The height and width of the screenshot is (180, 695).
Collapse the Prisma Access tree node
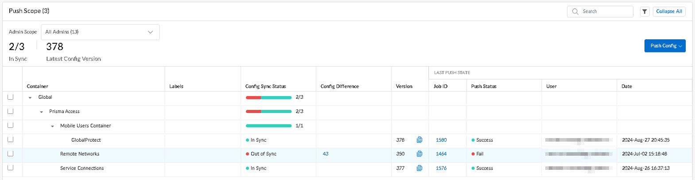click(42, 112)
